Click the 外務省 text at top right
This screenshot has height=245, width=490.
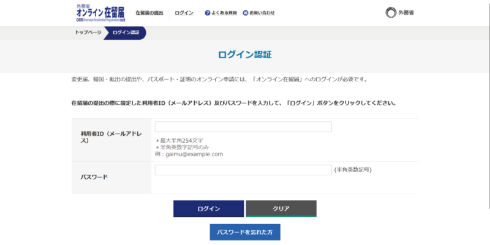(407, 13)
